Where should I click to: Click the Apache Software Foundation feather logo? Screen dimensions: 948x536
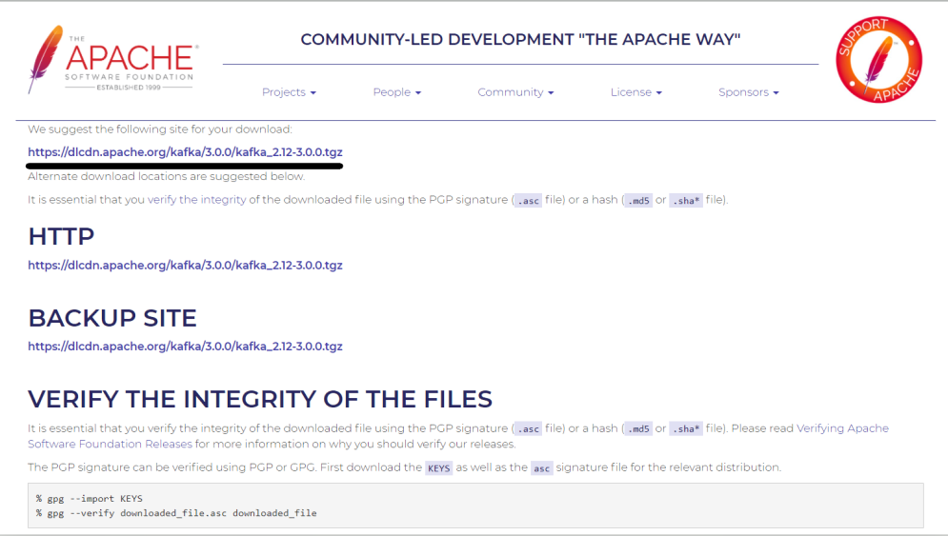click(112, 59)
